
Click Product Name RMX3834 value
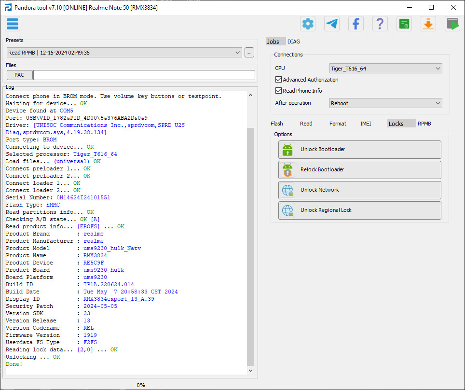point(95,255)
